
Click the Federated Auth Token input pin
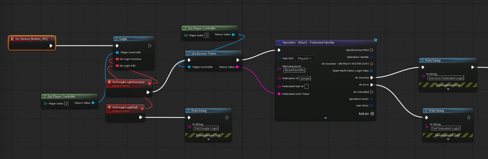click(x=279, y=94)
